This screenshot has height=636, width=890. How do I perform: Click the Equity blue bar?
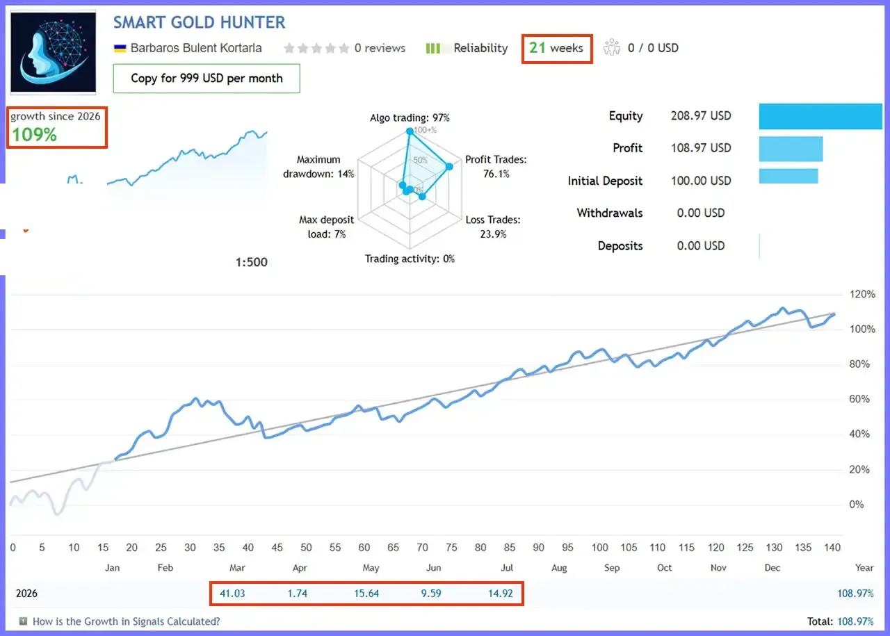pos(820,116)
